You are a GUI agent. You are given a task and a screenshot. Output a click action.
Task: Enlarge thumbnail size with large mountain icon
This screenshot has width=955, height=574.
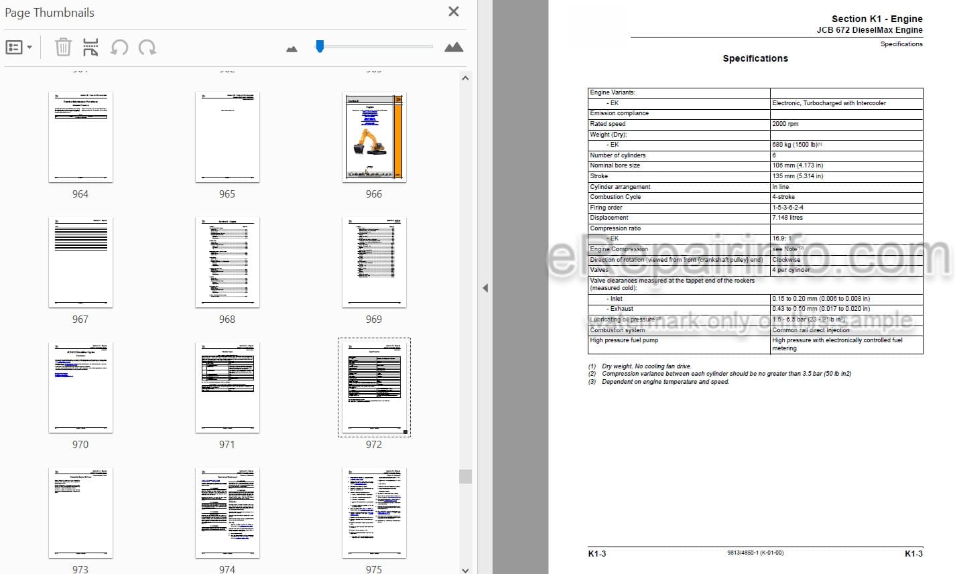tap(454, 47)
